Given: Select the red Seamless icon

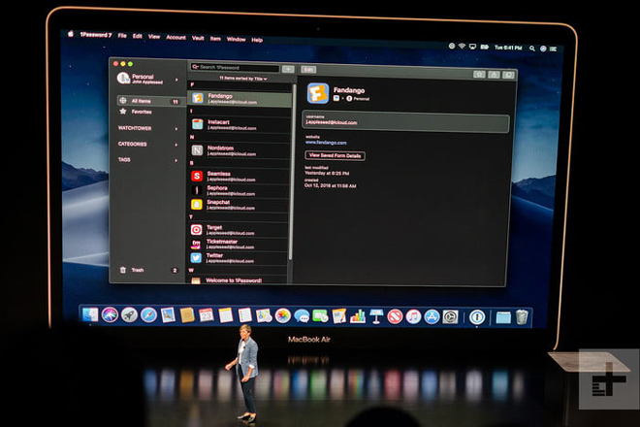Looking at the screenshot, I should 197,176.
